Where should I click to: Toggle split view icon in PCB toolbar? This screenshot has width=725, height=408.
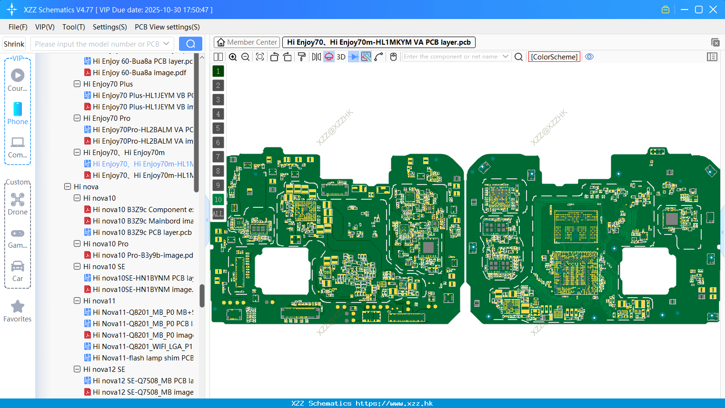pos(218,57)
